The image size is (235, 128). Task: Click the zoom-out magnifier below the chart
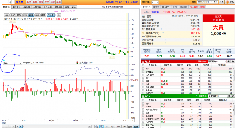click(x=97, y=127)
